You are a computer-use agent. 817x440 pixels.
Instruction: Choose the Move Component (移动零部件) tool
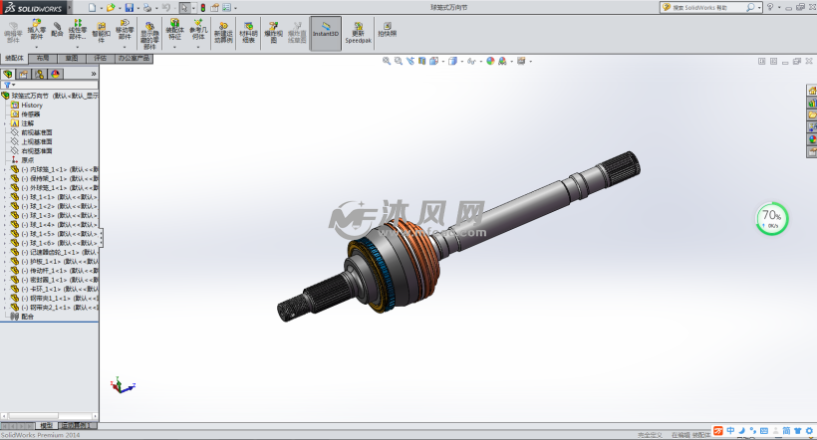click(x=125, y=29)
